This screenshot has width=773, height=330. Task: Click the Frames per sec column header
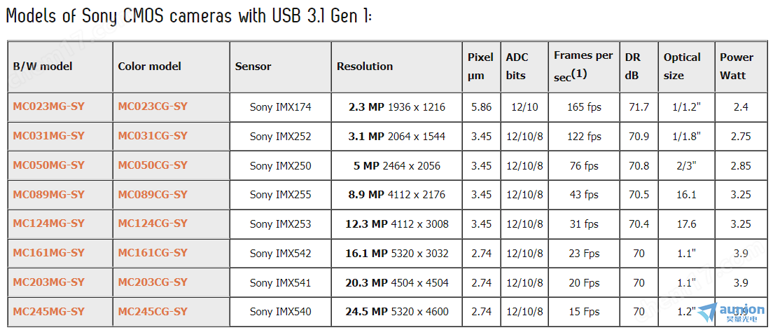point(583,66)
